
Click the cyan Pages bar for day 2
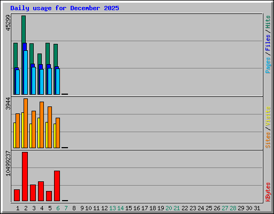coord(26,72)
